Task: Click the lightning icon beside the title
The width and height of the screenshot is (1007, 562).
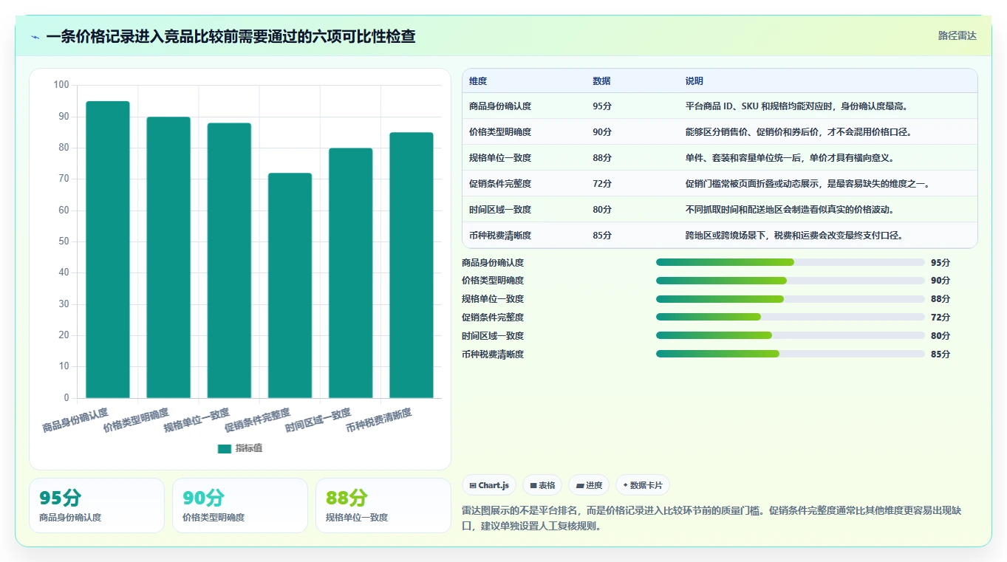Action: tap(35, 37)
